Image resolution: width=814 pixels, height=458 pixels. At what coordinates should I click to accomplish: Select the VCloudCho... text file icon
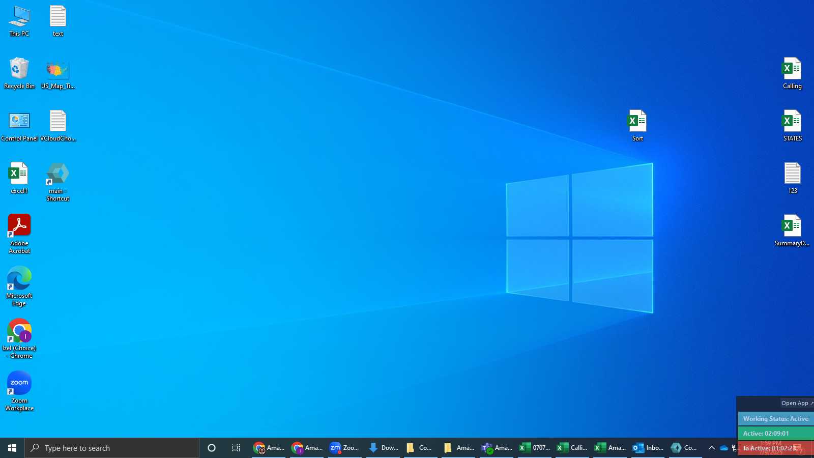58,126
